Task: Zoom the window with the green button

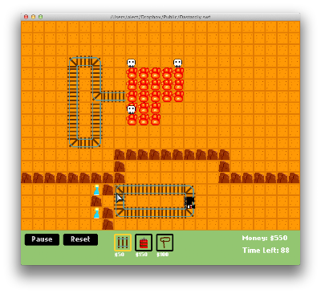Action: click(x=41, y=17)
